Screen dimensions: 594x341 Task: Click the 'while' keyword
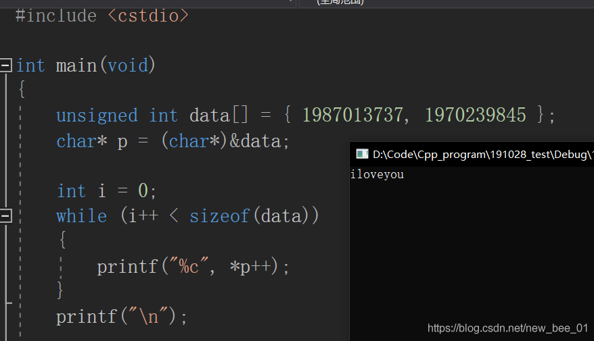pos(81,216)
